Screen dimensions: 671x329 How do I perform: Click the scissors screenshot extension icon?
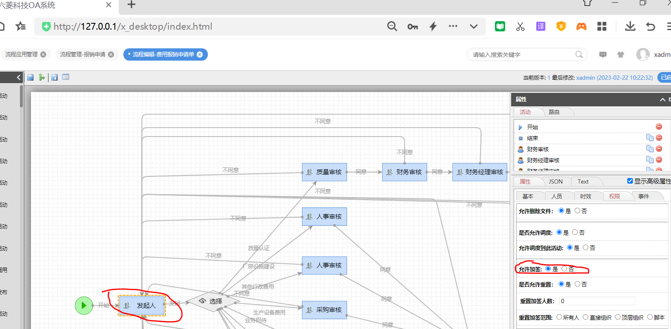tap(520, 27)
